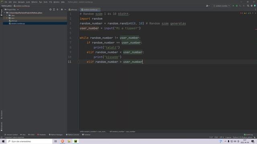Open the Terminal tool window
The width and height of the screenshot is (257, 144).
click(86, 135)
